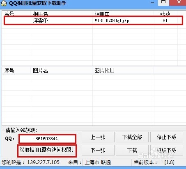Click the photo count cell 81
This screenshot has height=169, width=186.
(x=165, y=21)
